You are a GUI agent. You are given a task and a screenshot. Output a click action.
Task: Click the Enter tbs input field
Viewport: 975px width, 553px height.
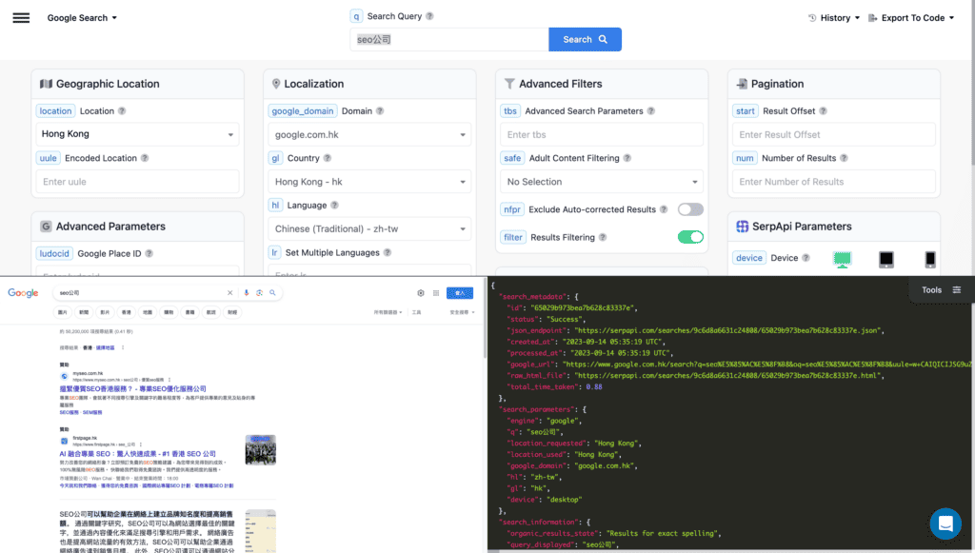pos(602,134)
